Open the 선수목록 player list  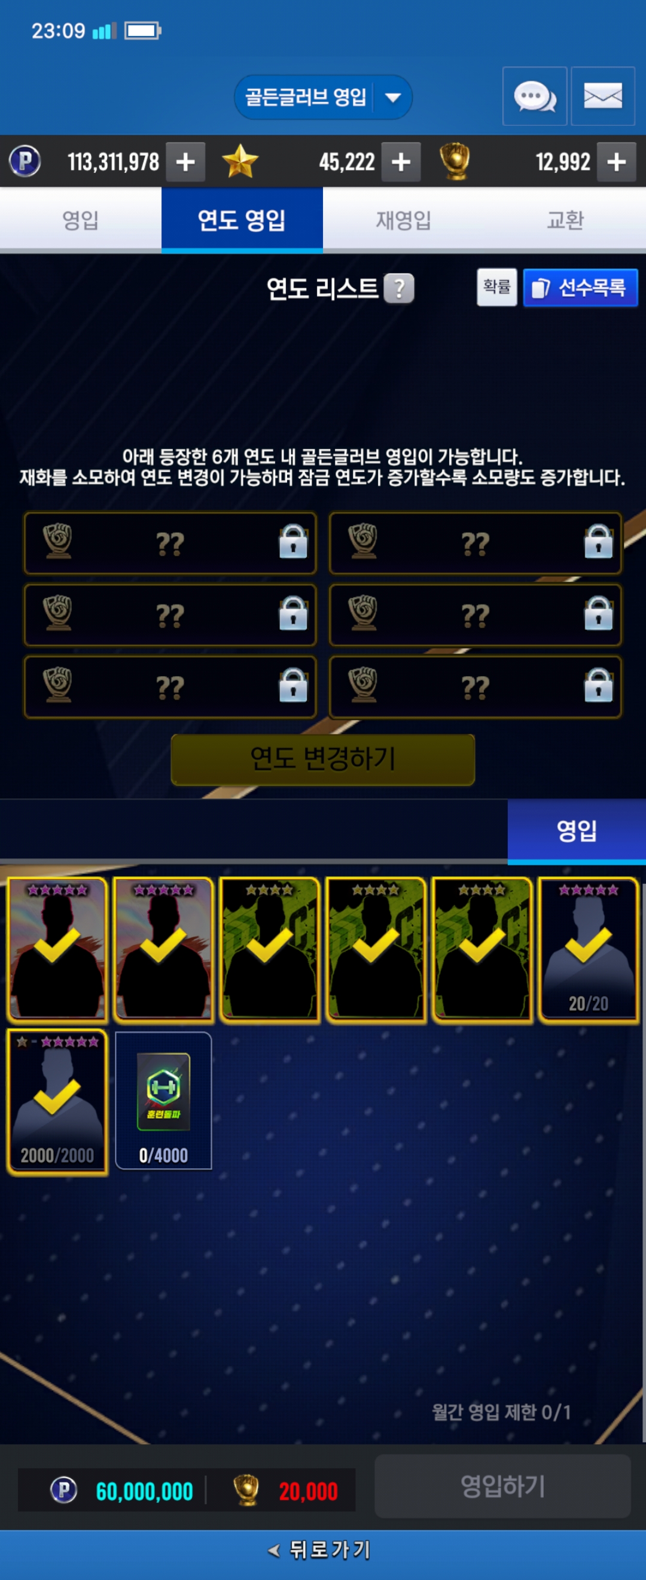pos(580,288)
